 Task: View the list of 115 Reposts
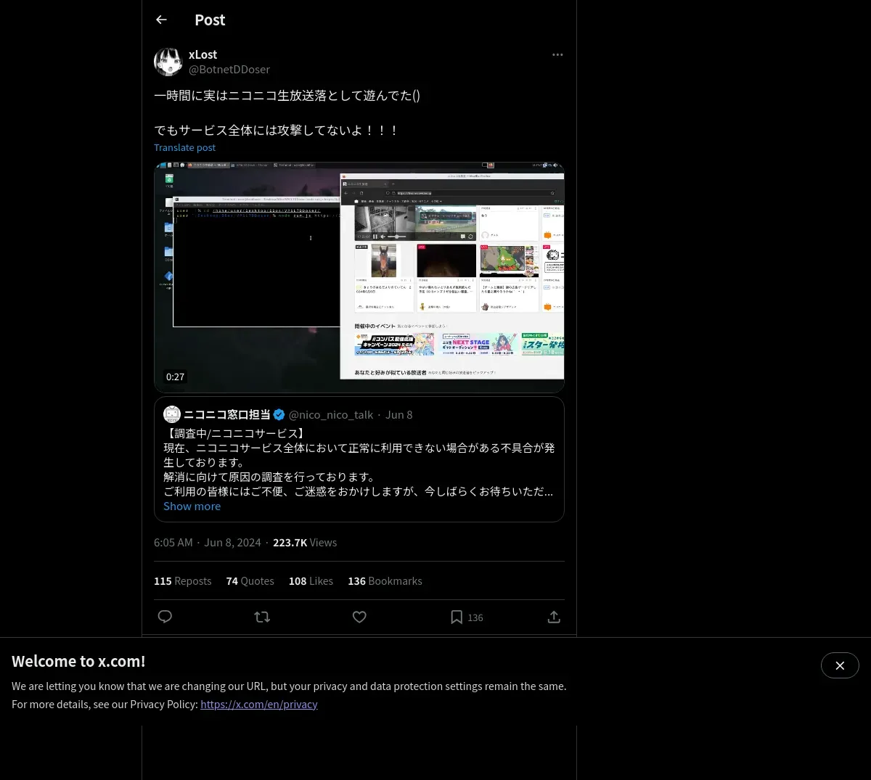[182, 581]
